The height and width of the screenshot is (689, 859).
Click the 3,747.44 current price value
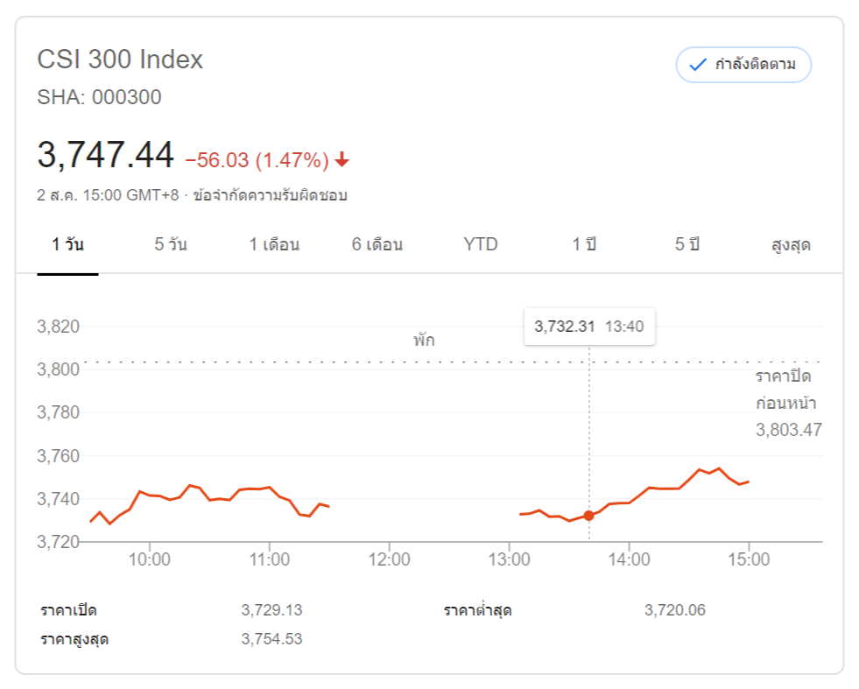(x=106, y=156)
